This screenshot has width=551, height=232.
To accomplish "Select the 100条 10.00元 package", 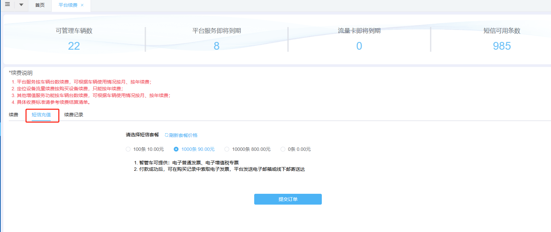I will [x=128, y=149].
